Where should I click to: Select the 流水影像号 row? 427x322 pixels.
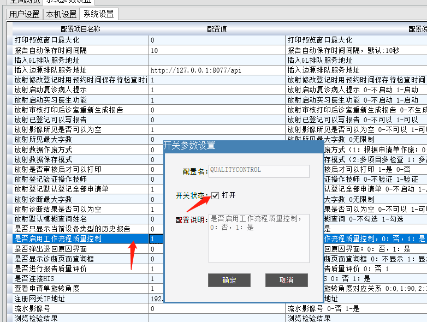80,309
